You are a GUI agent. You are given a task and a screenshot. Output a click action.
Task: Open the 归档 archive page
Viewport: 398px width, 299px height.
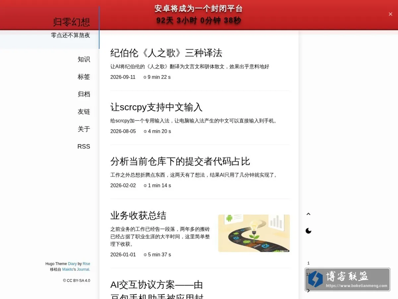84,94
